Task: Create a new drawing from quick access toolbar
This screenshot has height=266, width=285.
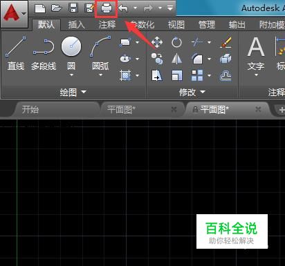Action: pyautogui.click(x=40, y=8)
